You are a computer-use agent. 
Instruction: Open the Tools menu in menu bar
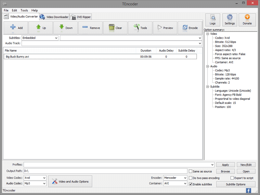click(x=24, y=10)
